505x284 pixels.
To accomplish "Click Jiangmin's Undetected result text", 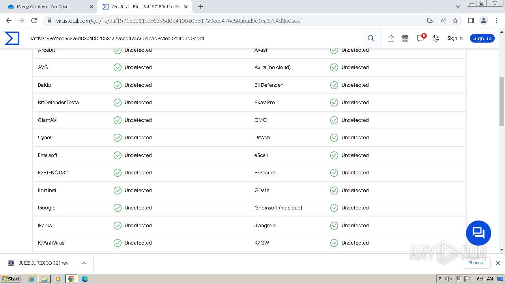I will (355, 226).
